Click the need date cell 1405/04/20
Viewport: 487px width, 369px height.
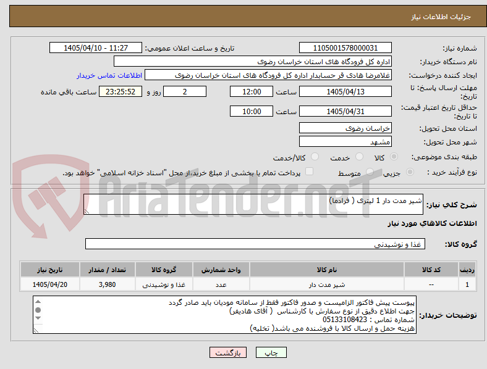[49, 284]
